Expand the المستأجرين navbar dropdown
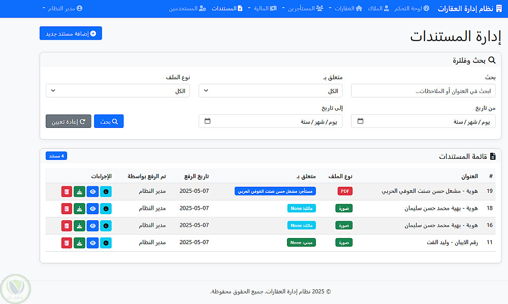 click(303, 9)
